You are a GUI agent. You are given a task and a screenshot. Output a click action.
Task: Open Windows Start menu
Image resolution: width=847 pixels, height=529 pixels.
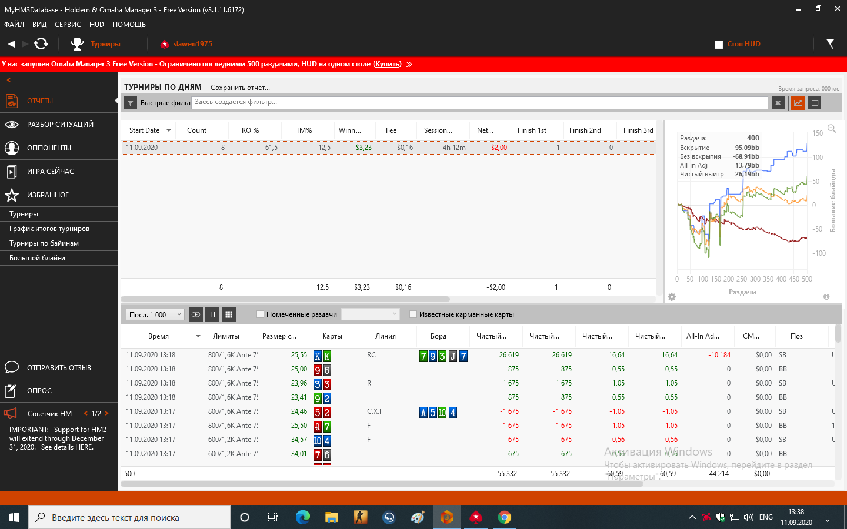pos(14,517)
